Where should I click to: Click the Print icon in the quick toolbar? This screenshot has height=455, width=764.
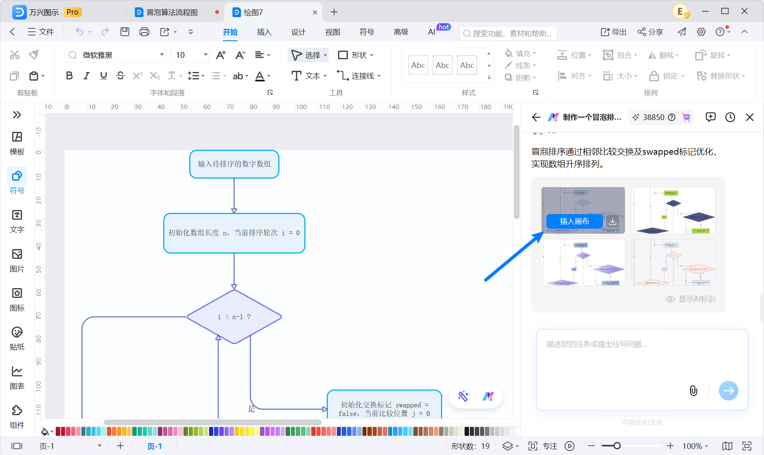(144, 32)
